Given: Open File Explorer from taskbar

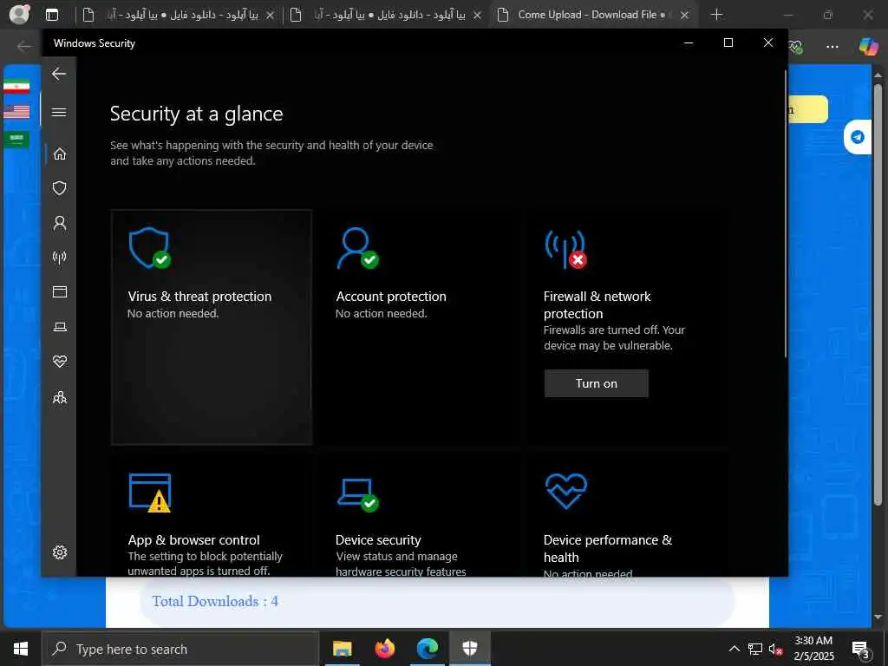Looking at the screenshot, I should pos(342,649).
